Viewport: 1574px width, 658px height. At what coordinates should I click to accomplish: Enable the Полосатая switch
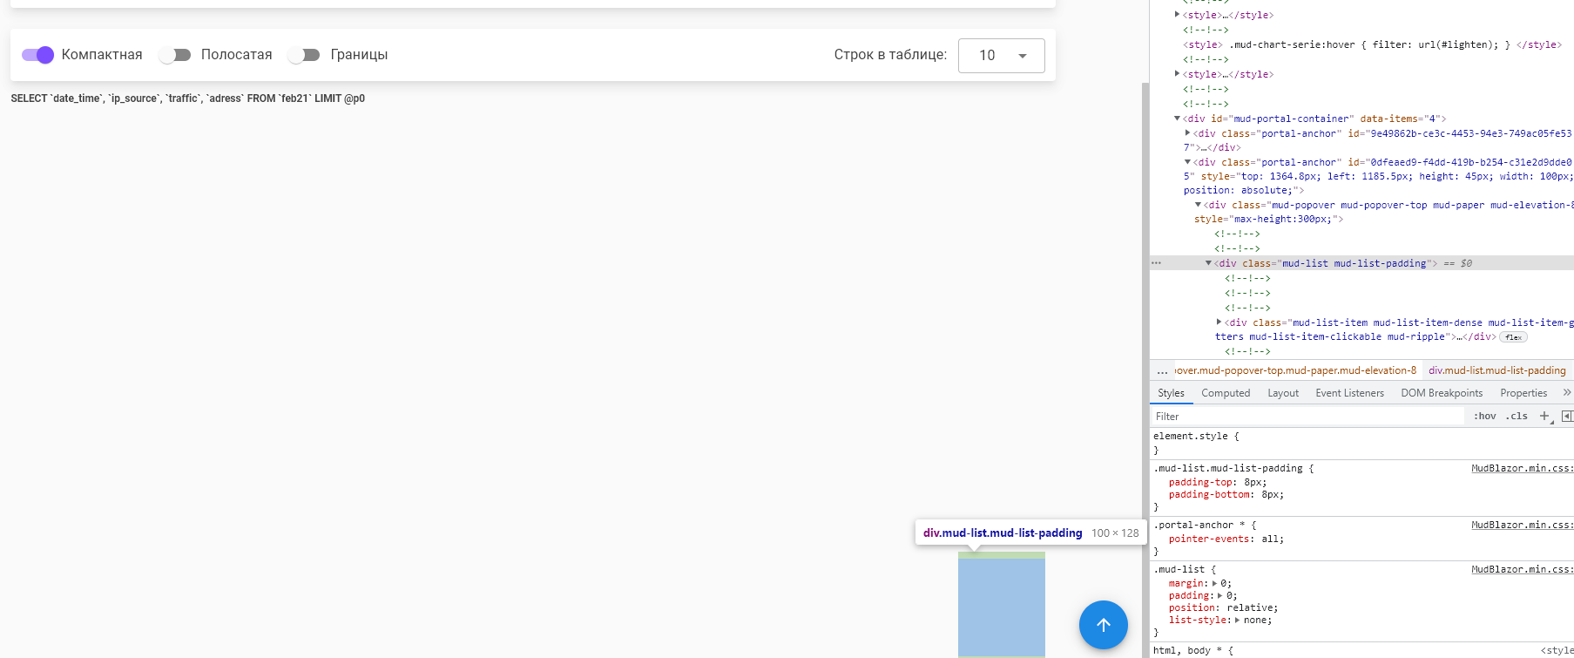174,55
